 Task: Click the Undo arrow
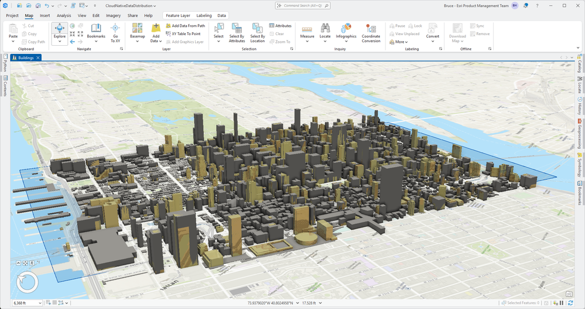coord(47,6)
